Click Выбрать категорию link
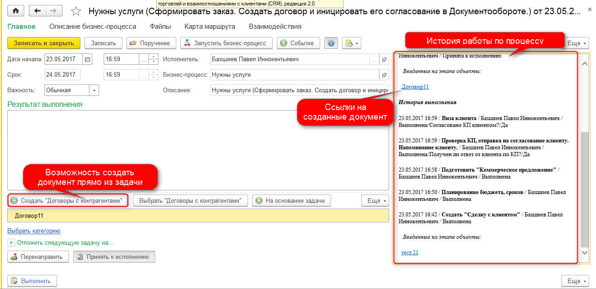Viewport: 596px width, 289px height. pyautogui.click(x=34, y=231)
